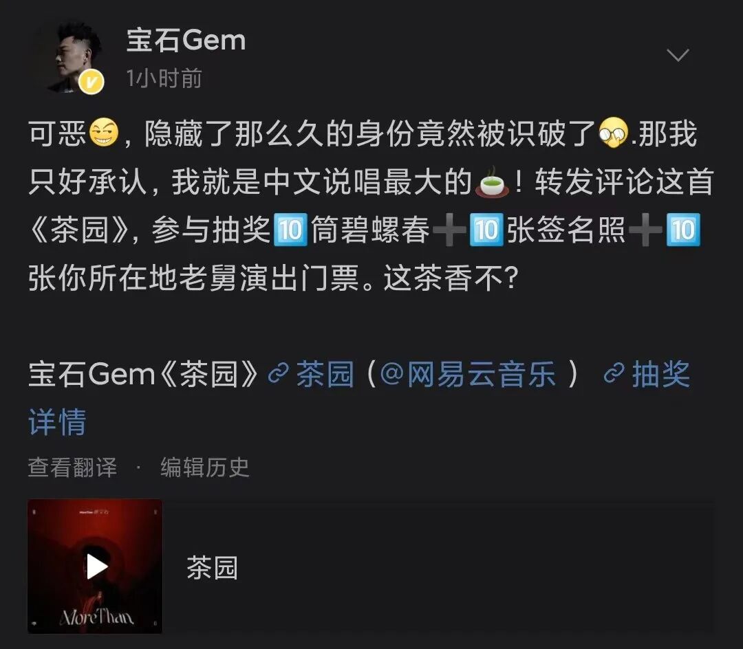
Task: Tap the 宝石Gem profile avatar
Action: click(x=72, y=56)
